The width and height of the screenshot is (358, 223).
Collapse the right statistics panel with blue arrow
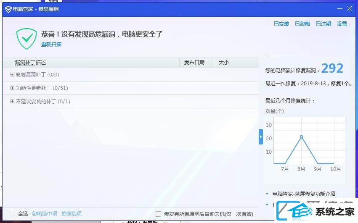(261, 137)
